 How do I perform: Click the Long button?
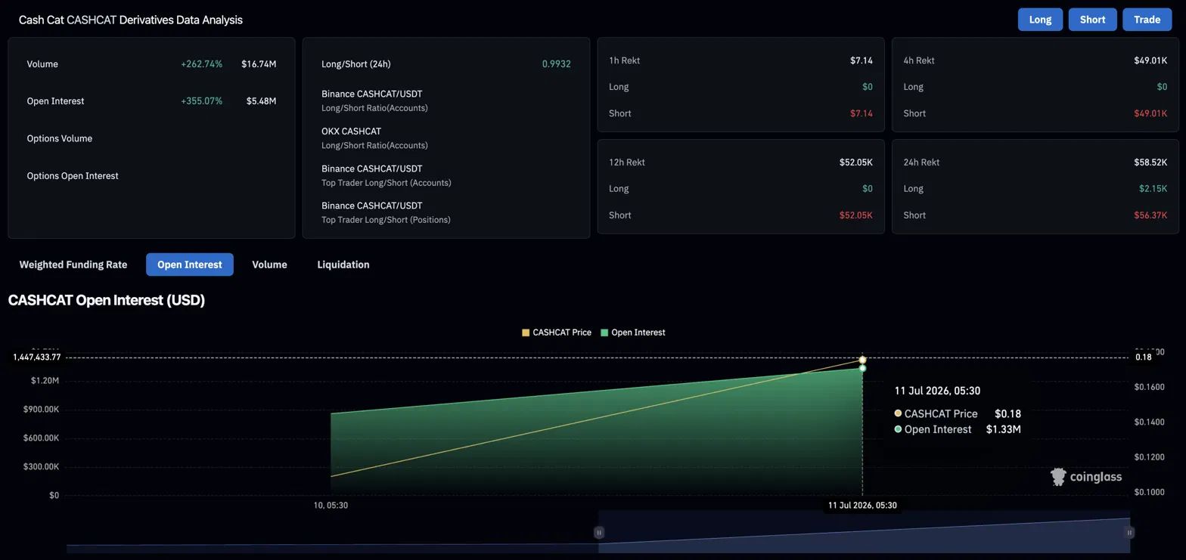[1040, 20]
